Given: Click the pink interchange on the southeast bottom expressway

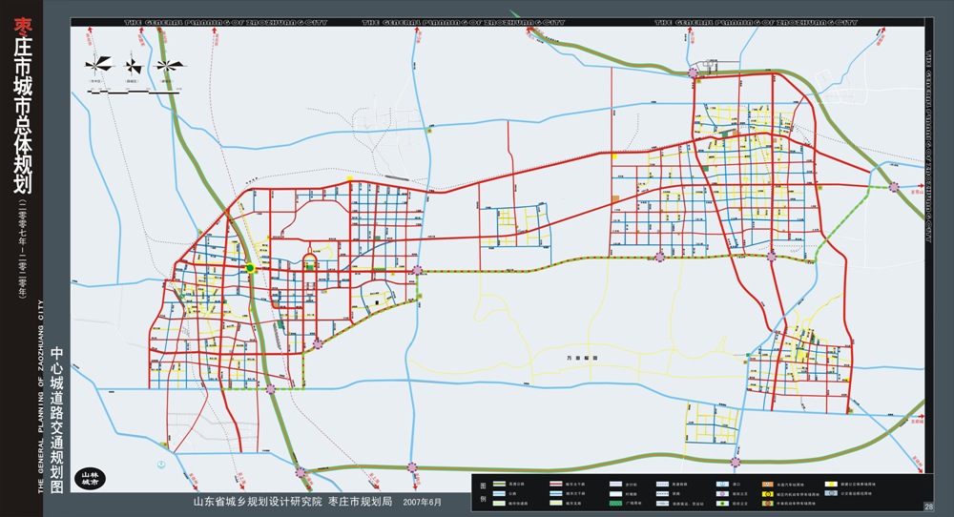Looking at the screenshot, I should pos(736,463).
